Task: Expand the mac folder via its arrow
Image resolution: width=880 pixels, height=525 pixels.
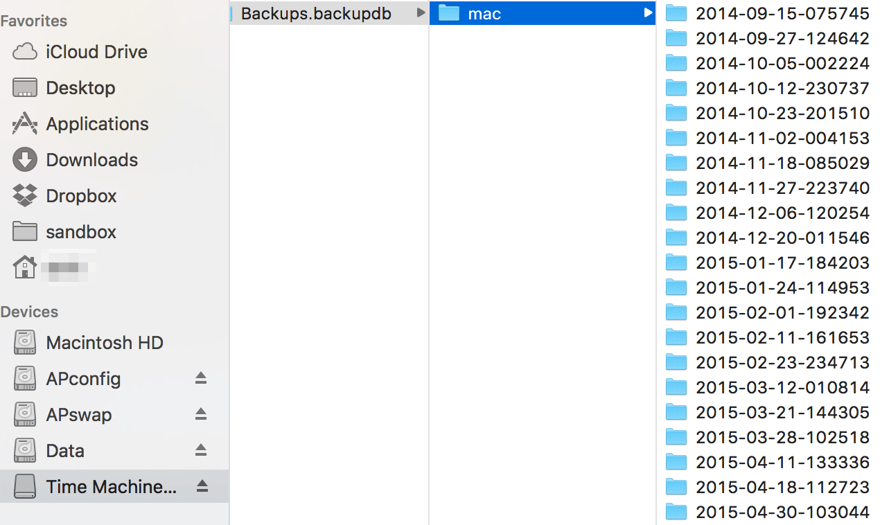Action: pos(646,12)
